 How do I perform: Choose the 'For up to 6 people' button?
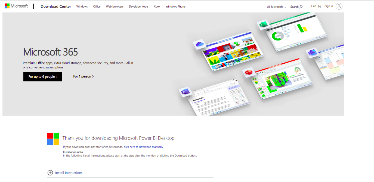click(43, 77)
